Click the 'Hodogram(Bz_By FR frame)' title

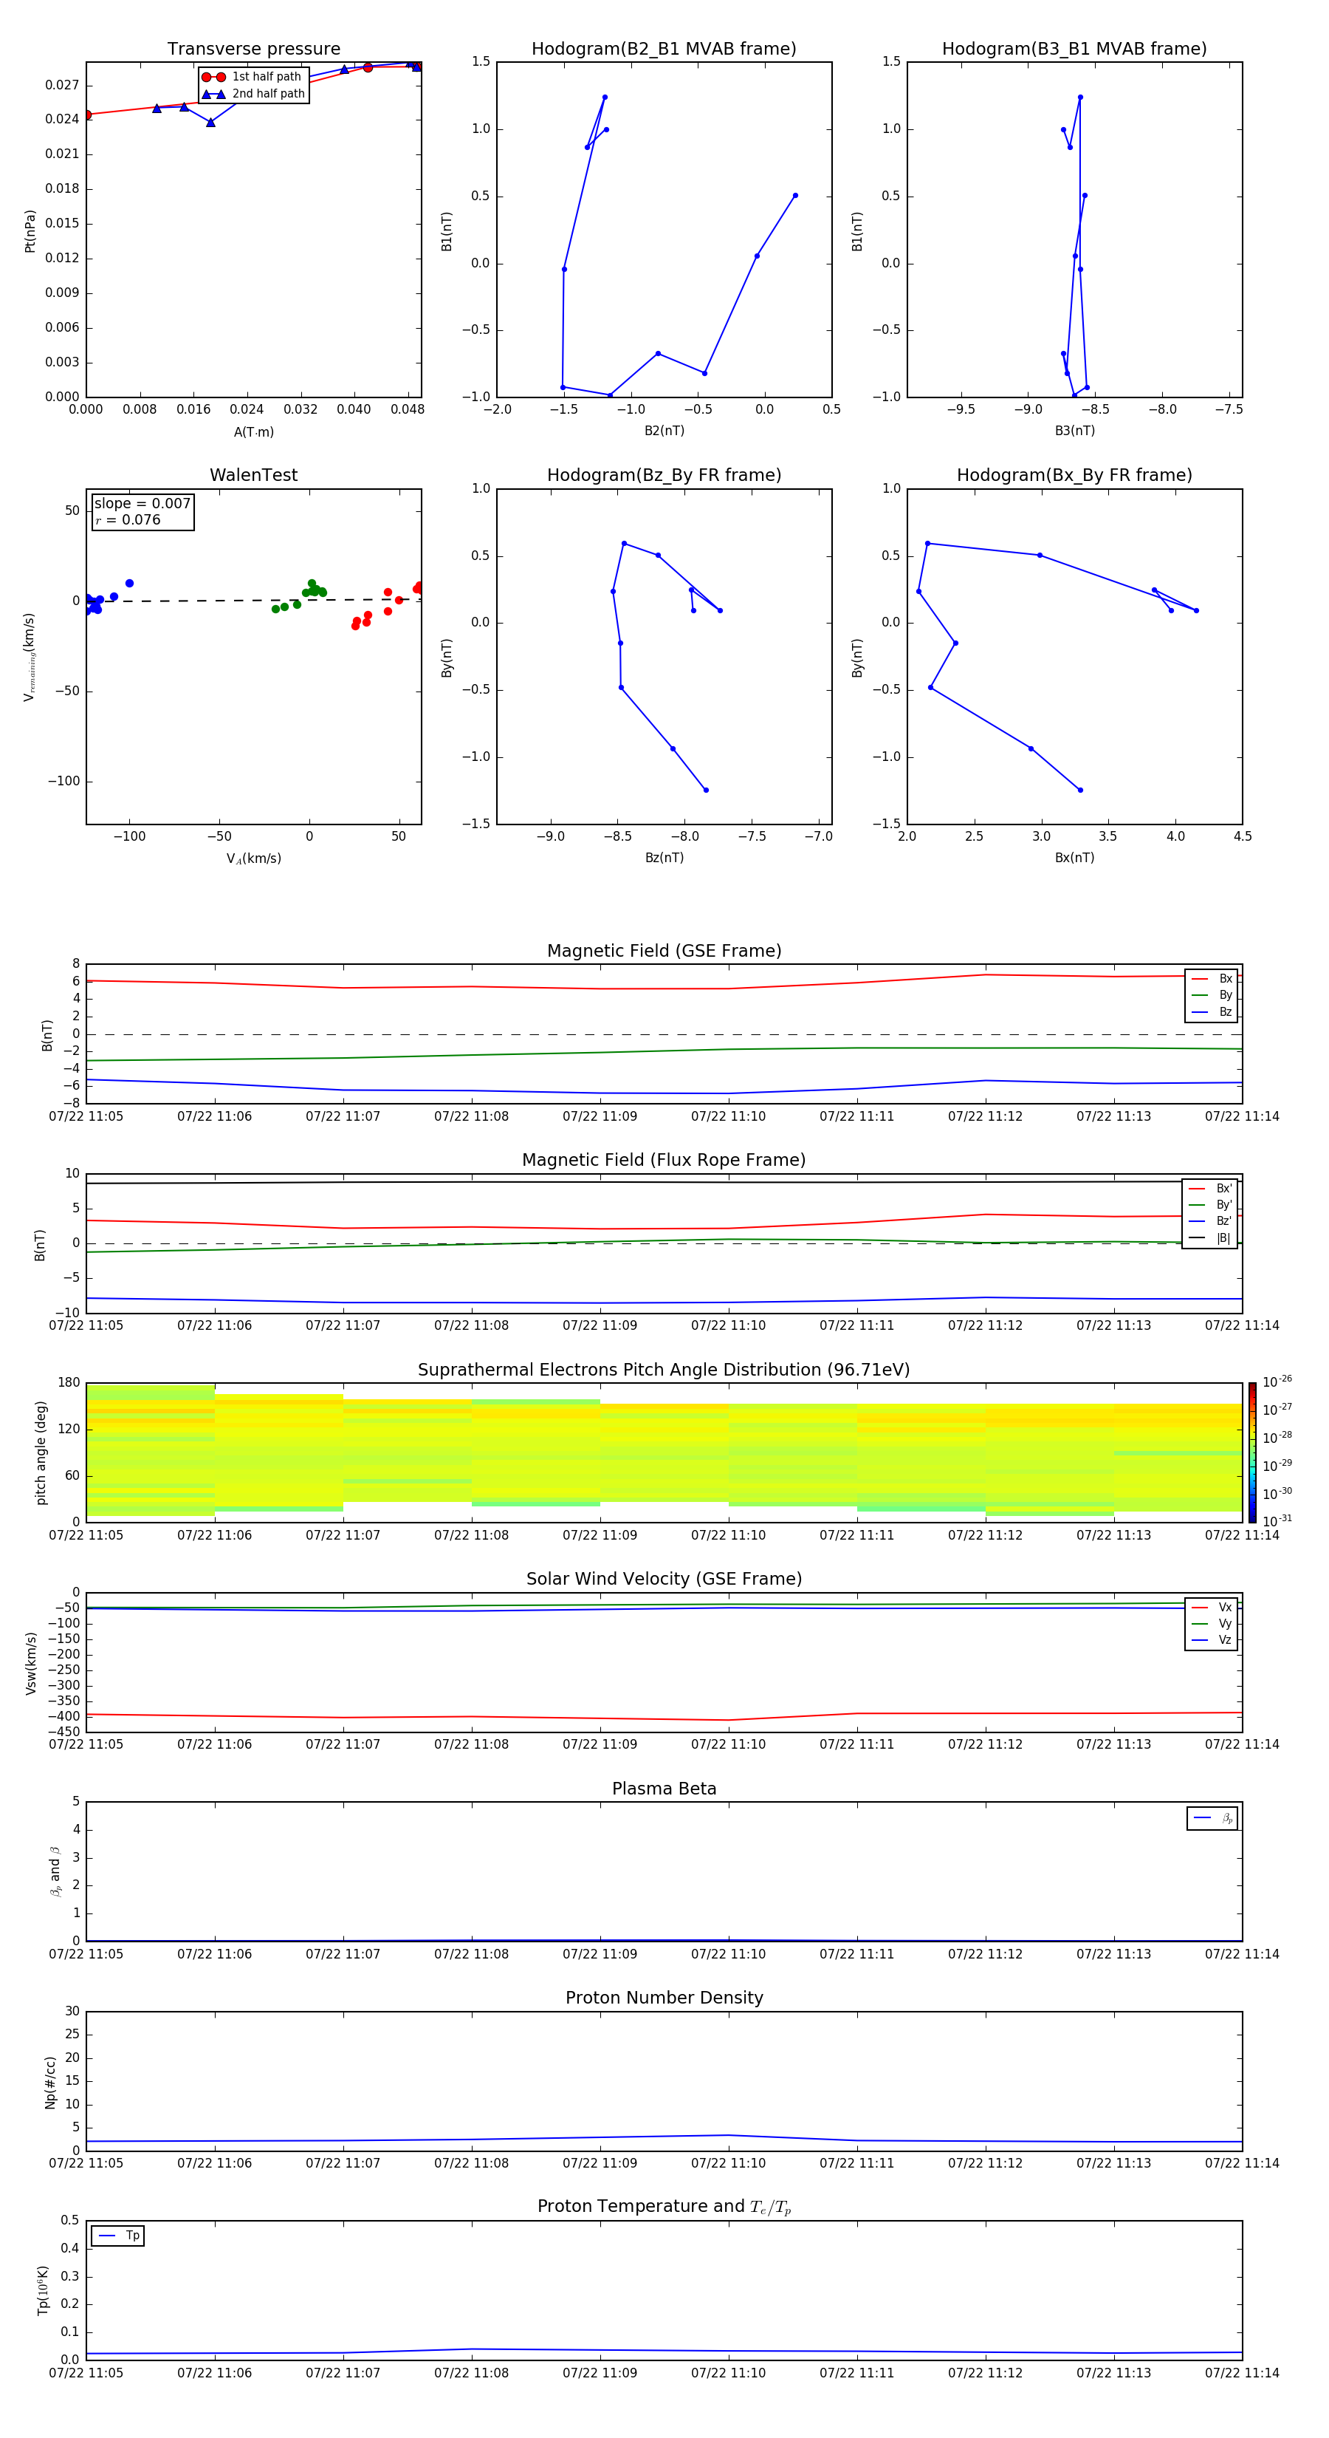[x=664, y=475]
